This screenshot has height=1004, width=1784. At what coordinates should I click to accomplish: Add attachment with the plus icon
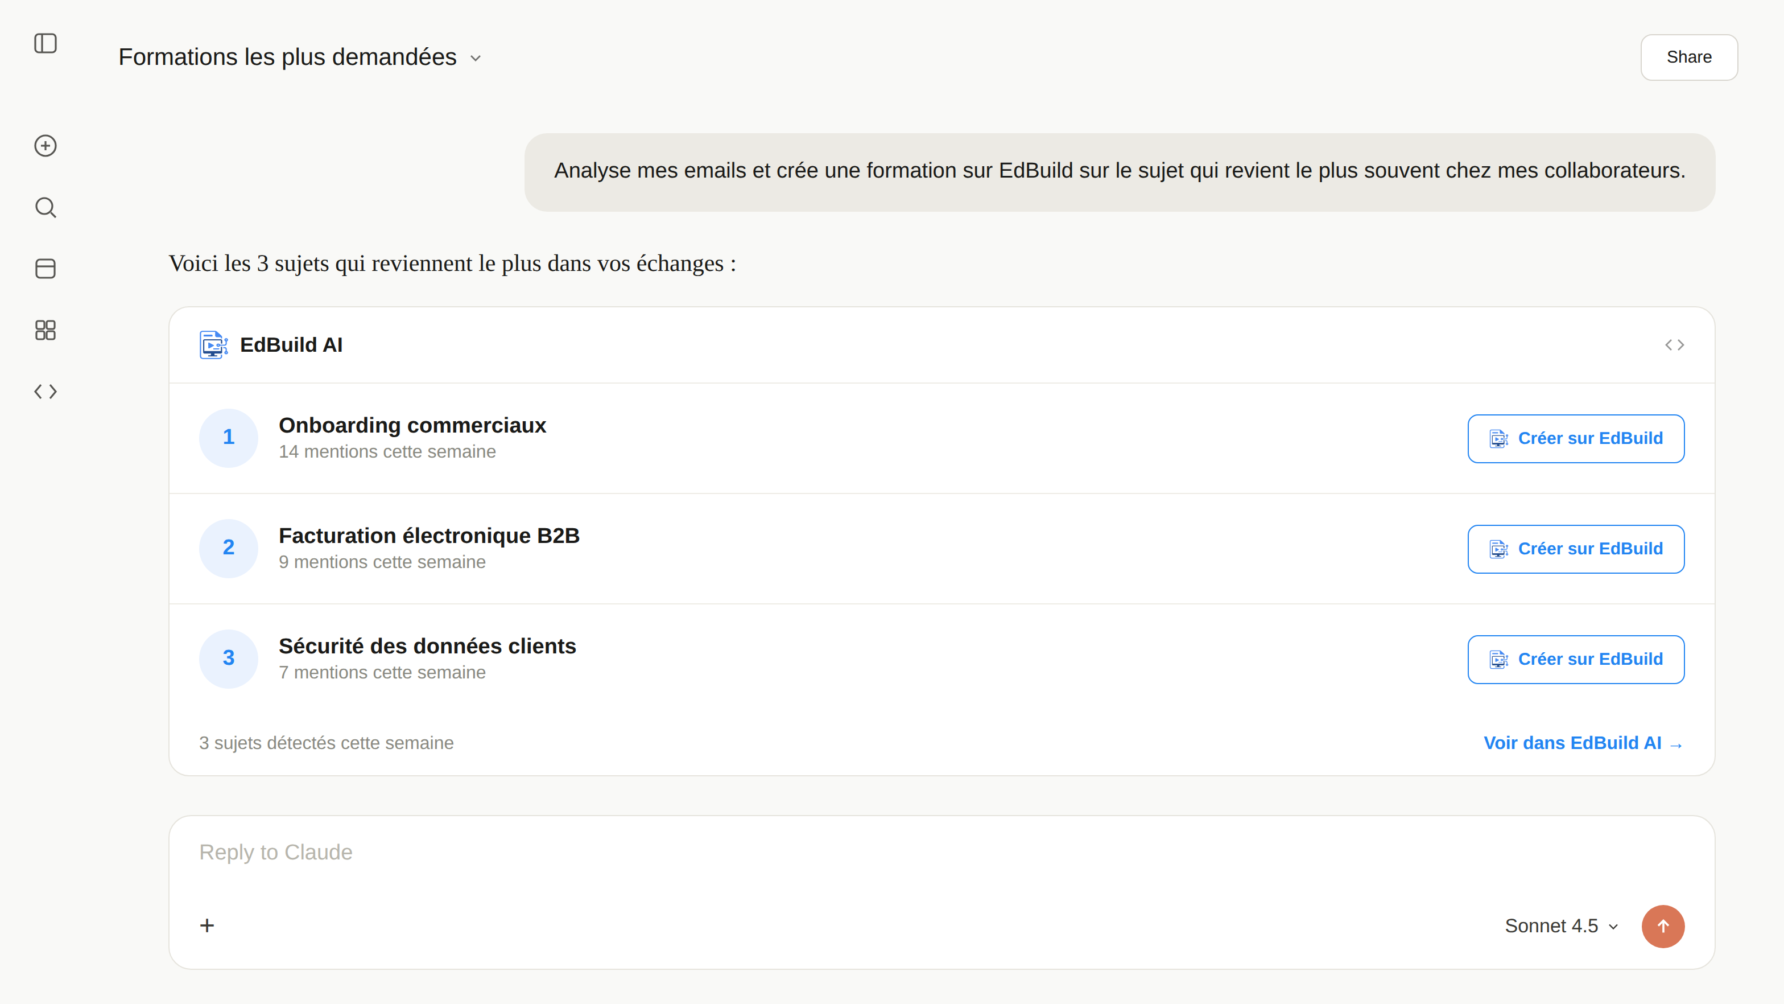click(x=207, y=925)
